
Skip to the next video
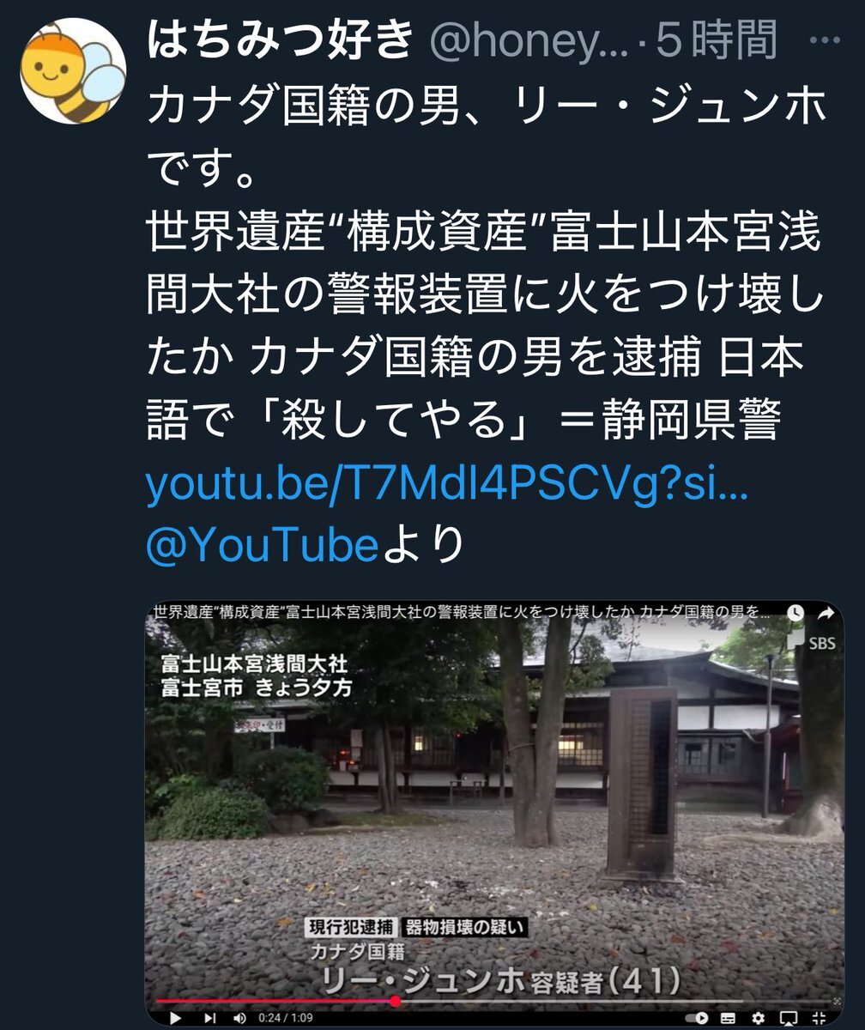click(210, 1018)
